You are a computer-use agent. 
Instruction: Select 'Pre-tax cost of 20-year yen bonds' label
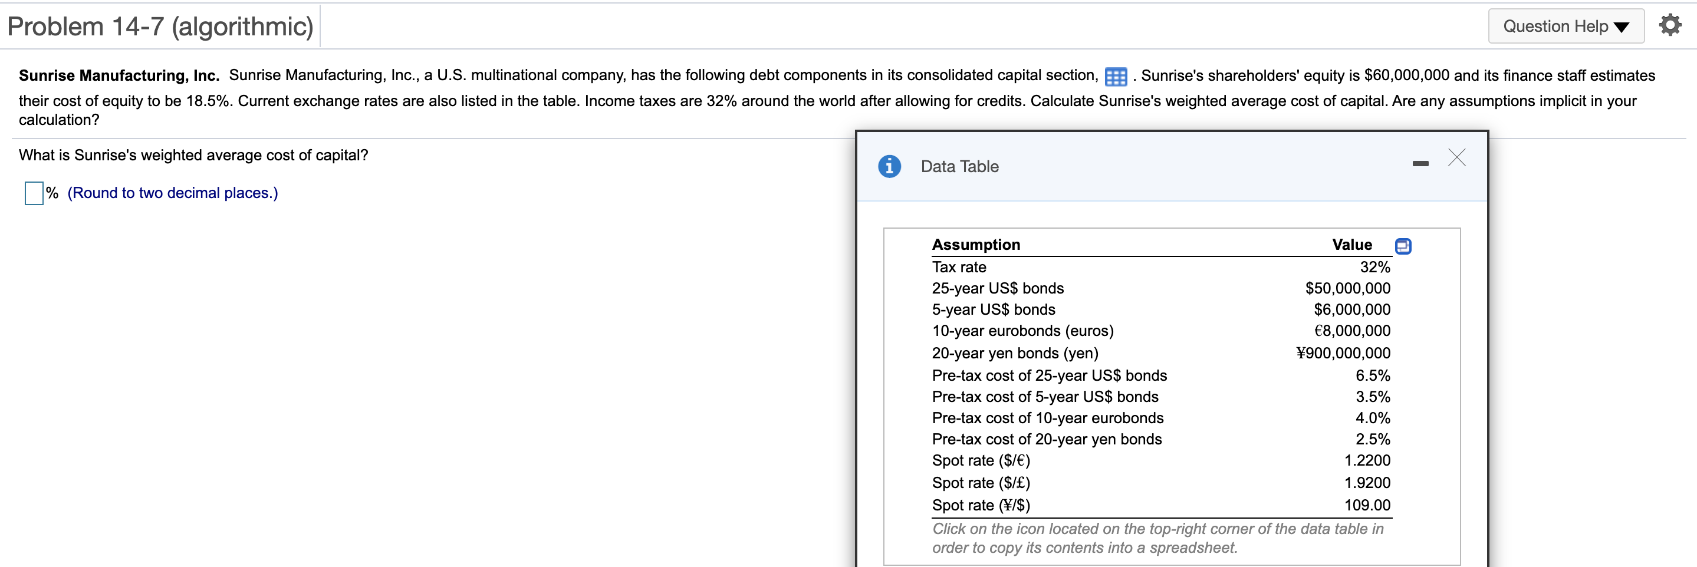[x=1047, y=439]
